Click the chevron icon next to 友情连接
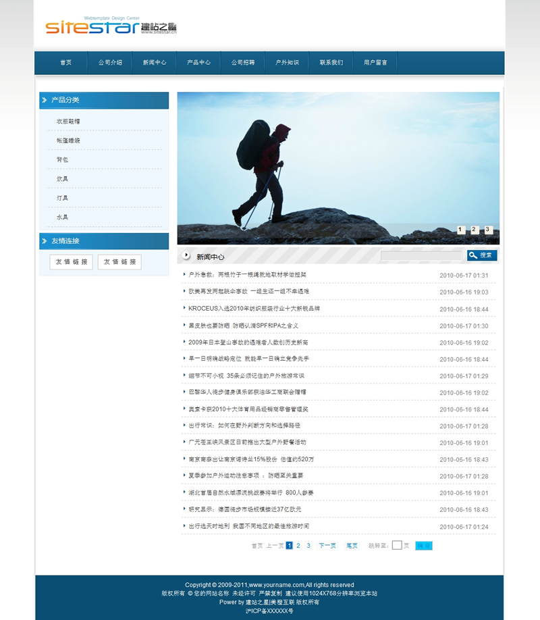 pos(45,241)
